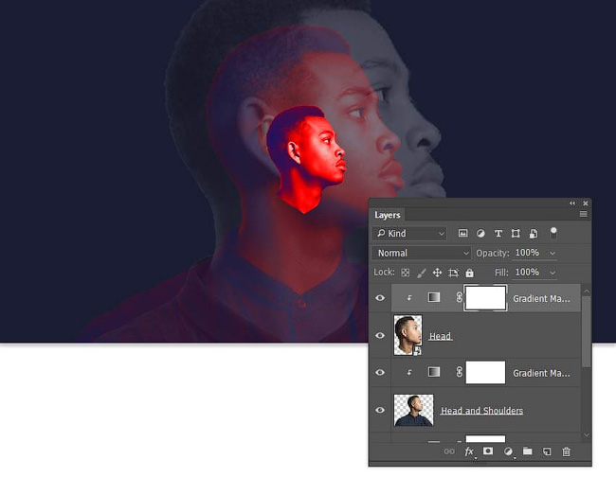Toggle mask link on lower Gradient Map
Screen dimensions: 616x477
click(x=459, y=372)
